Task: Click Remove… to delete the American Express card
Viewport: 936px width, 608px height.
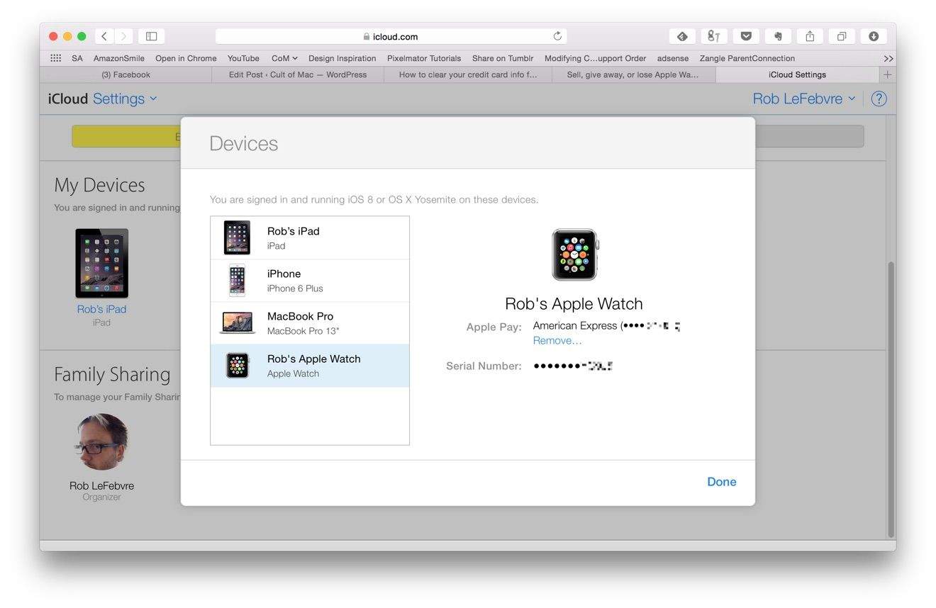Action: [557, 340]
